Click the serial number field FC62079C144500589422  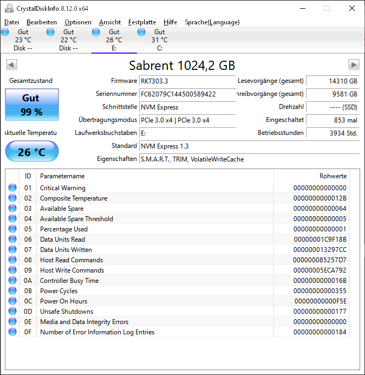187,94
